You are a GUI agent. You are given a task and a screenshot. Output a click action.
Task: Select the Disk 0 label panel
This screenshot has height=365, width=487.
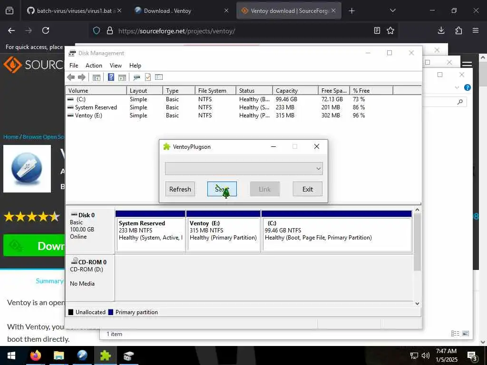tap(90, 231)
